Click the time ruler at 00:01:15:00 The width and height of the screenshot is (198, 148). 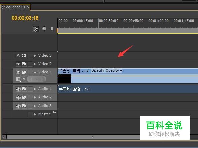click(184, 21)
